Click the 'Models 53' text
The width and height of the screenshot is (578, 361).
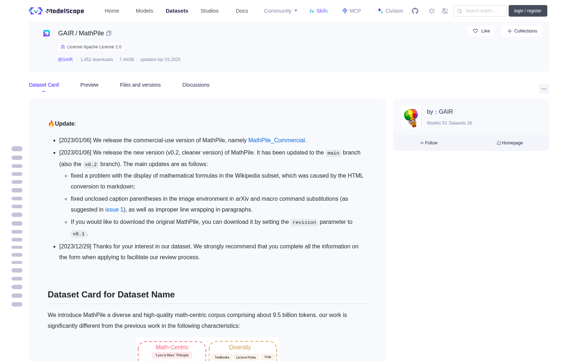point(437,123)
